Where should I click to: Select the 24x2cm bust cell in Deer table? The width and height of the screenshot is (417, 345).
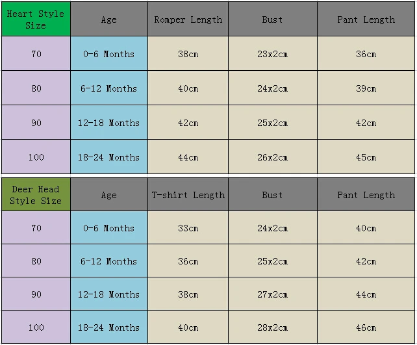pos(273,227)
